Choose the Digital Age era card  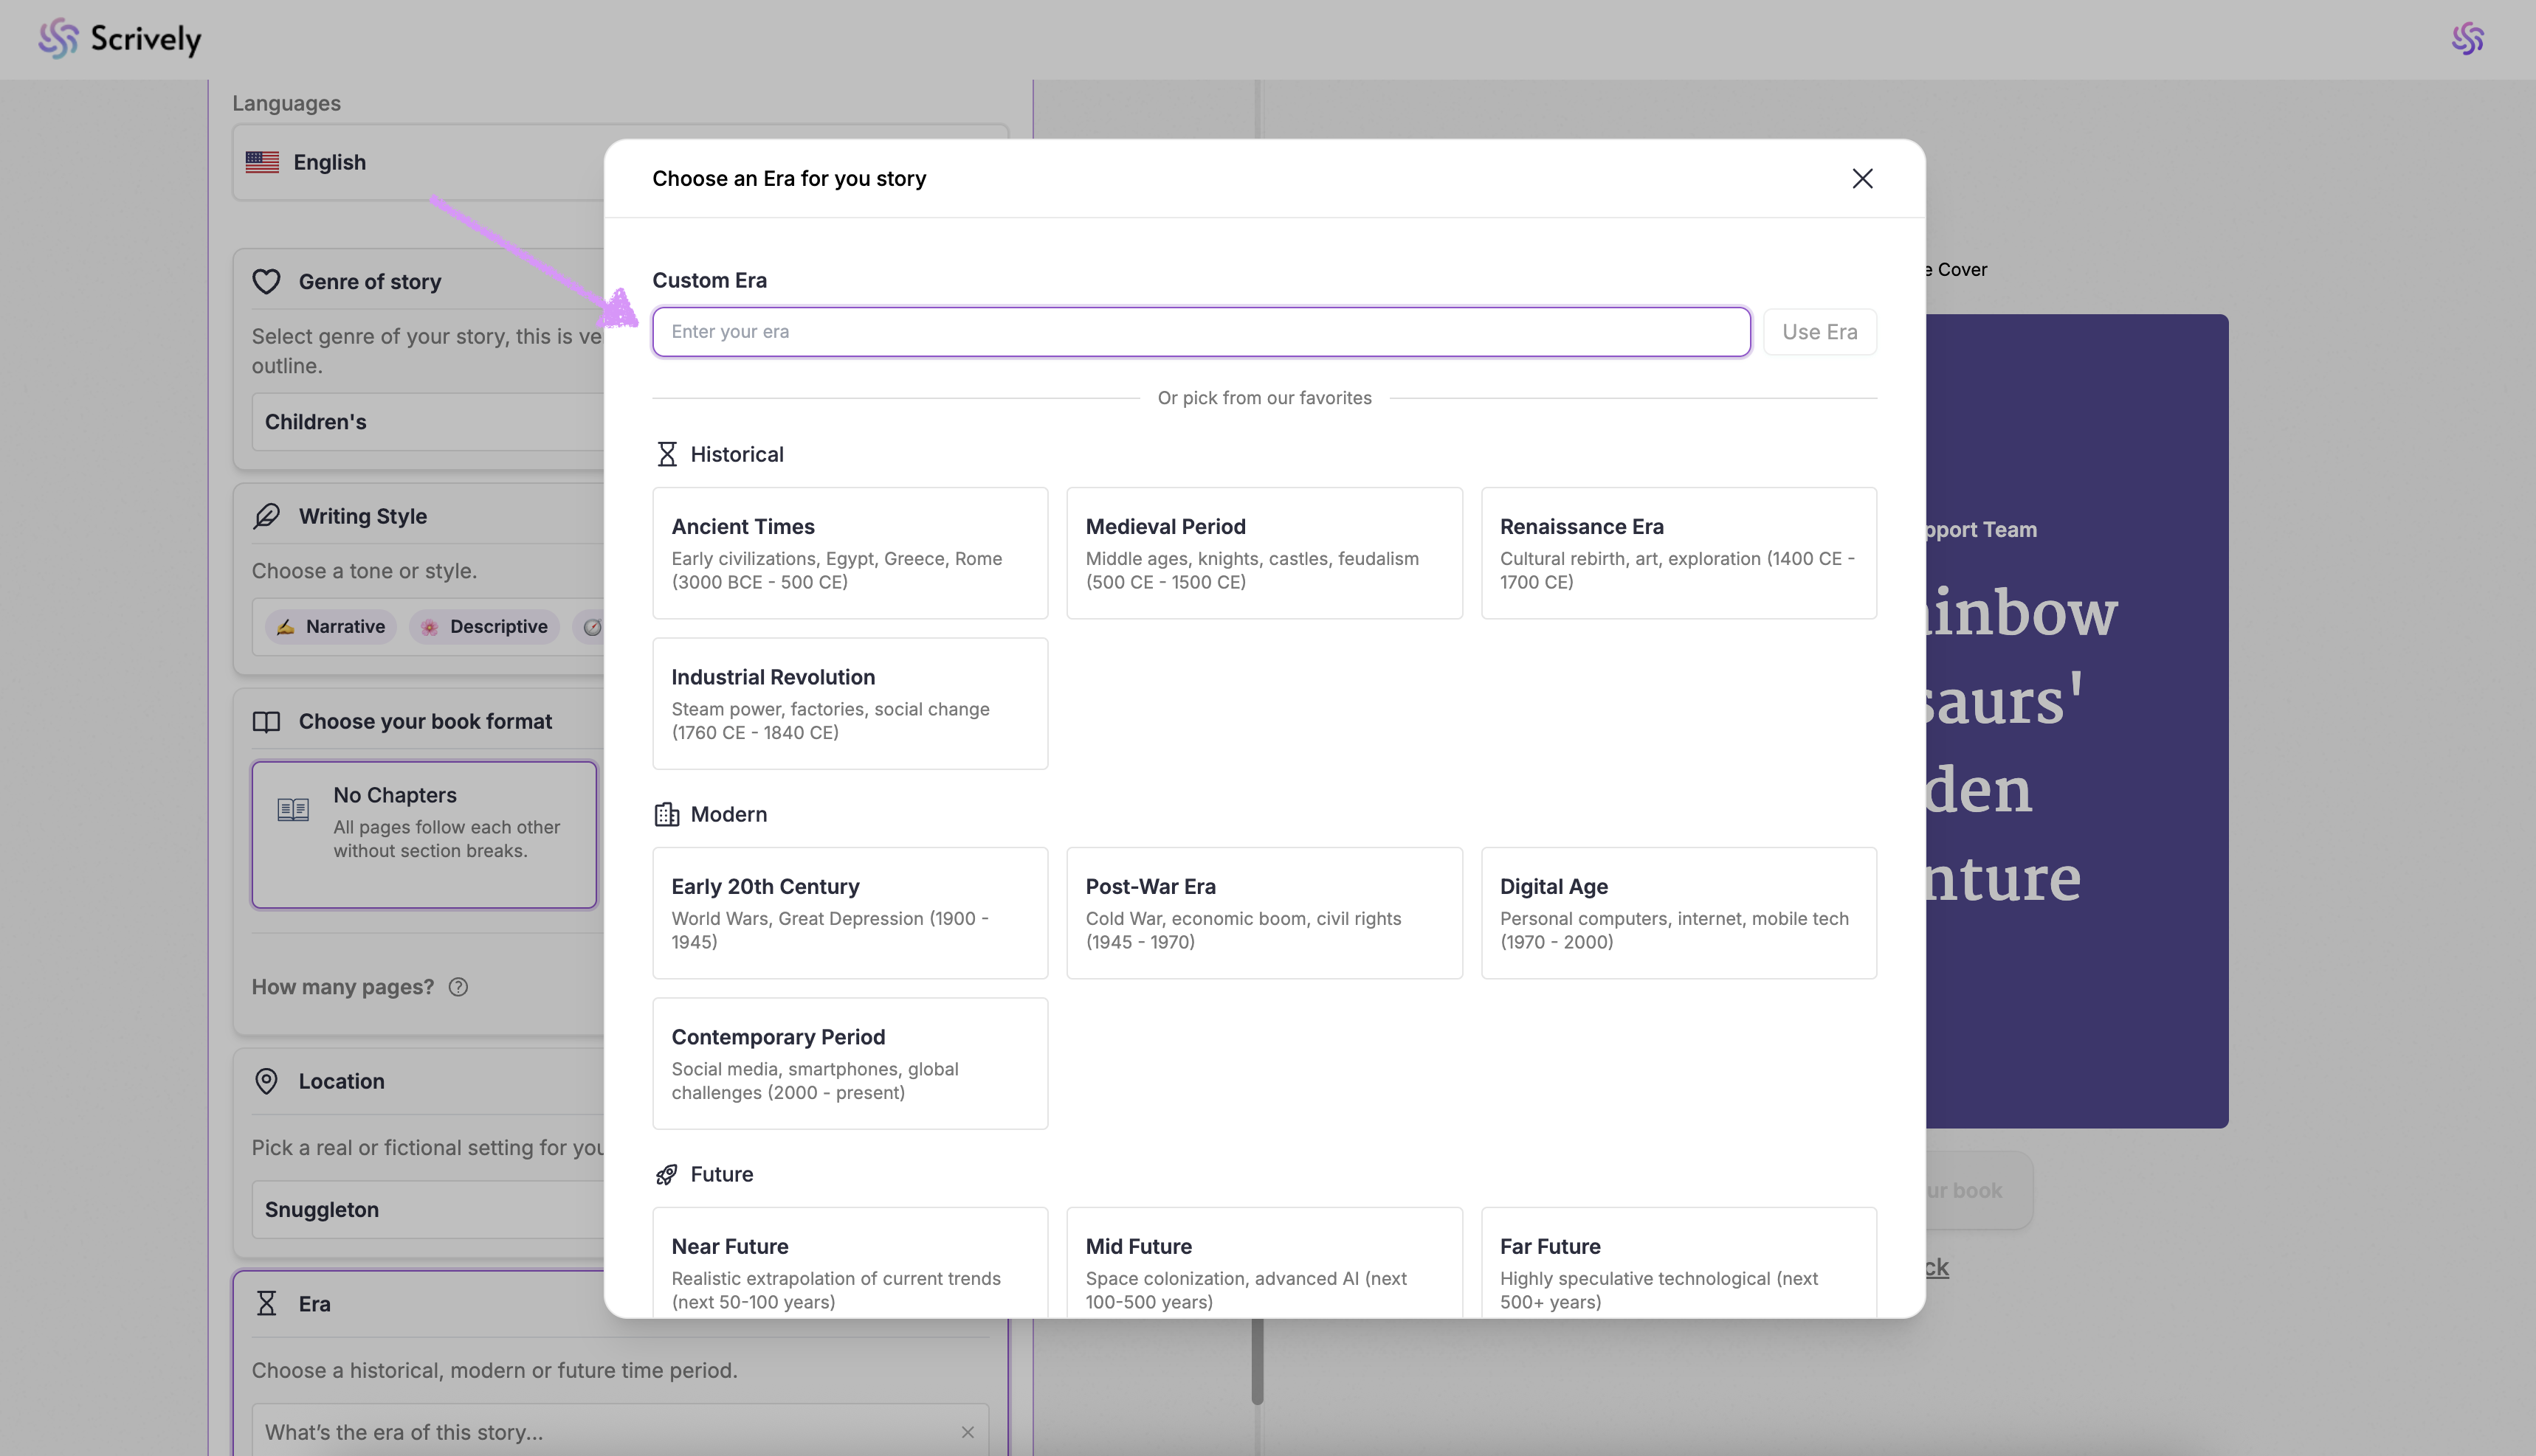pyautogui.click(x=1678, y=913)
